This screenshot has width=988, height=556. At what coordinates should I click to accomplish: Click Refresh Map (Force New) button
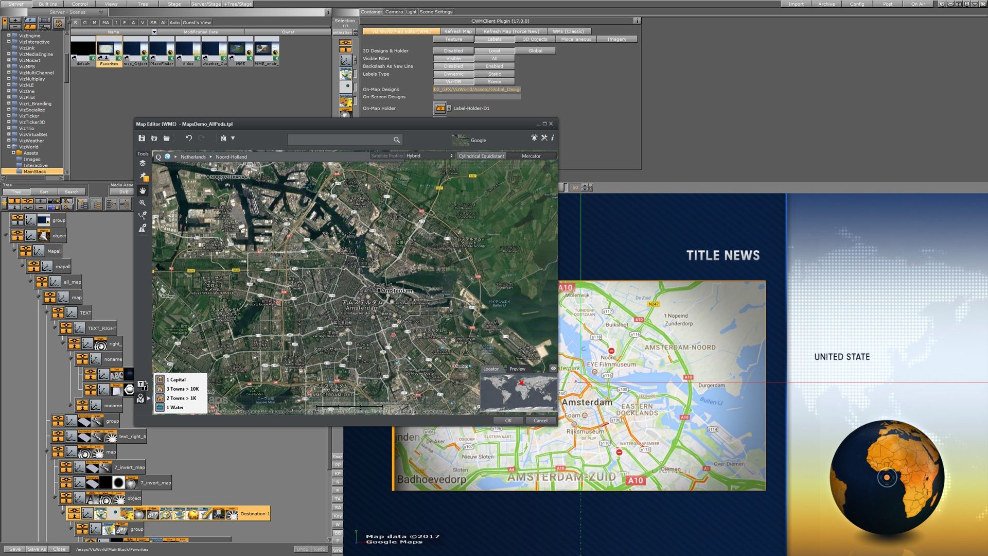click(511, 31)
